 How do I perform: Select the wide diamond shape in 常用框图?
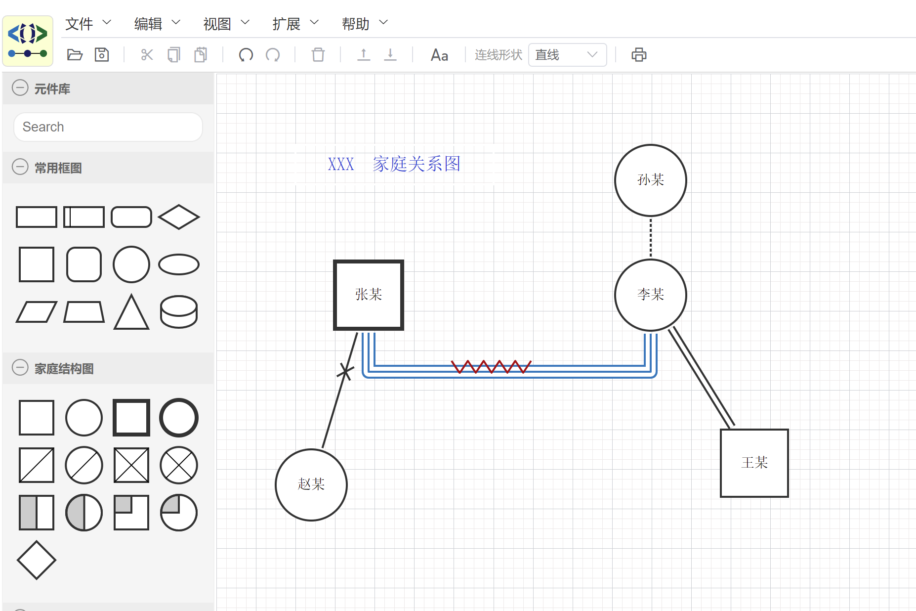(179, 217)
